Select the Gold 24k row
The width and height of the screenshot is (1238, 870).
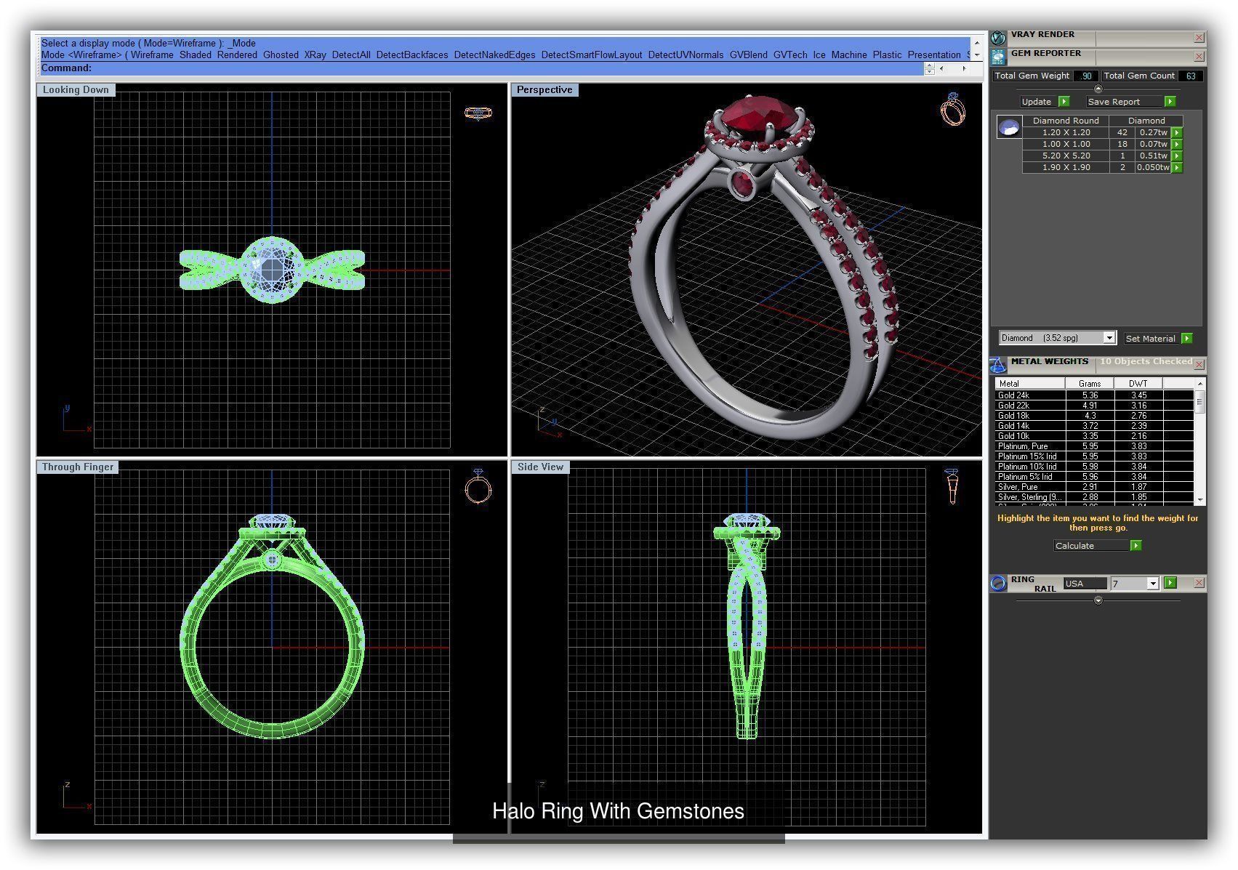1094,395
